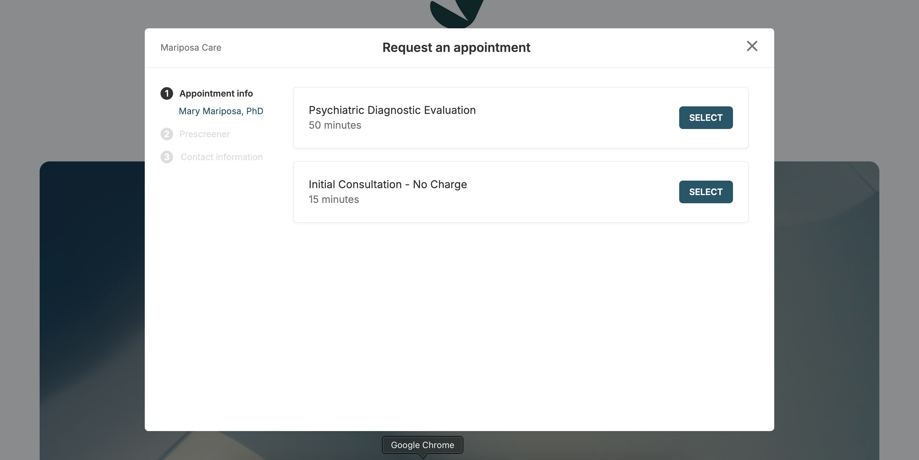Click the Request an appointment heading
Viewport: 919px width, 460px height.
coord(456,48)
